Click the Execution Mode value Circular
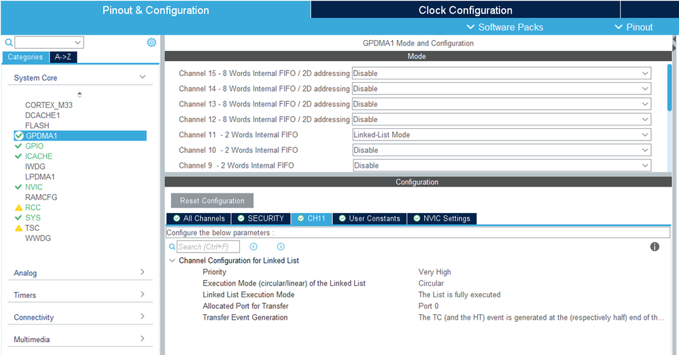 pos(431,283)
